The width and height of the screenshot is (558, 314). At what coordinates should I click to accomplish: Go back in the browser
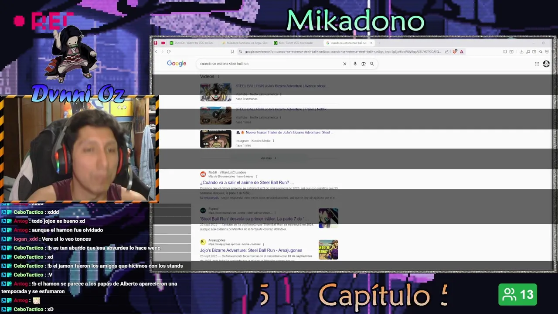pos(156,51)
